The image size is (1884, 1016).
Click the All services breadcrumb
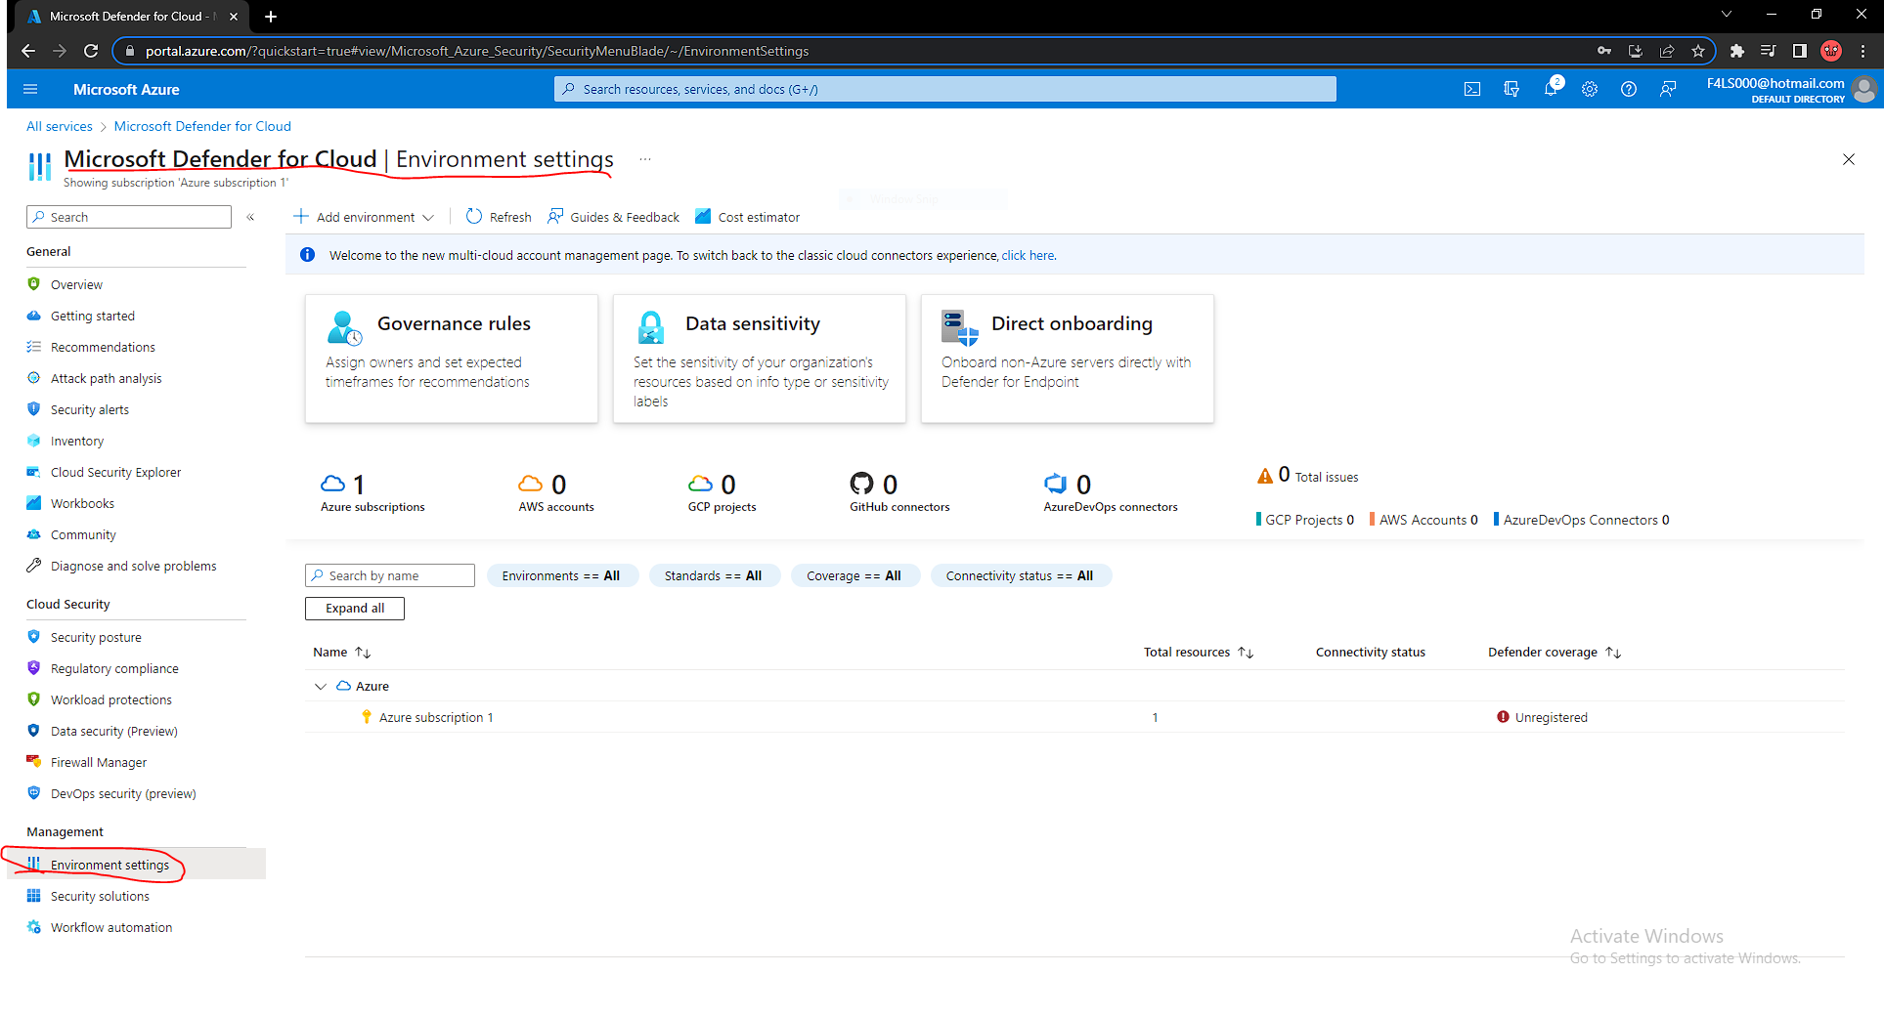[60, 126]
